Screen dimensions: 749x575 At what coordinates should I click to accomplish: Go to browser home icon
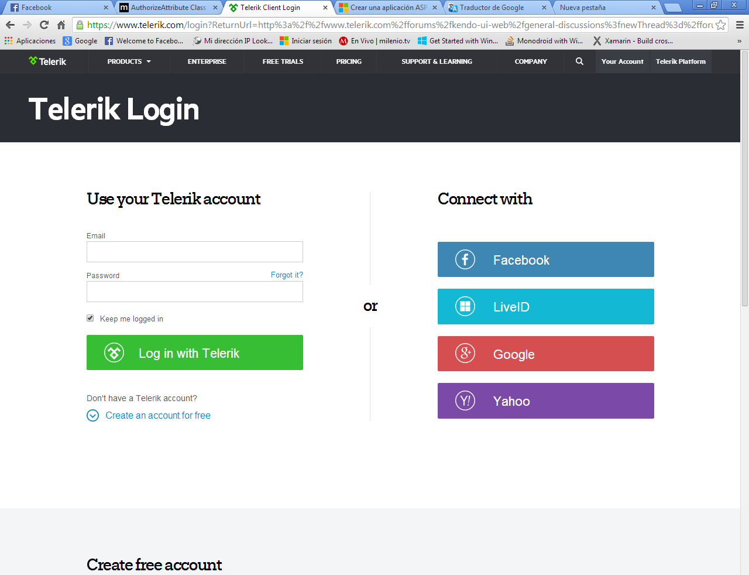tap(61, 25)
